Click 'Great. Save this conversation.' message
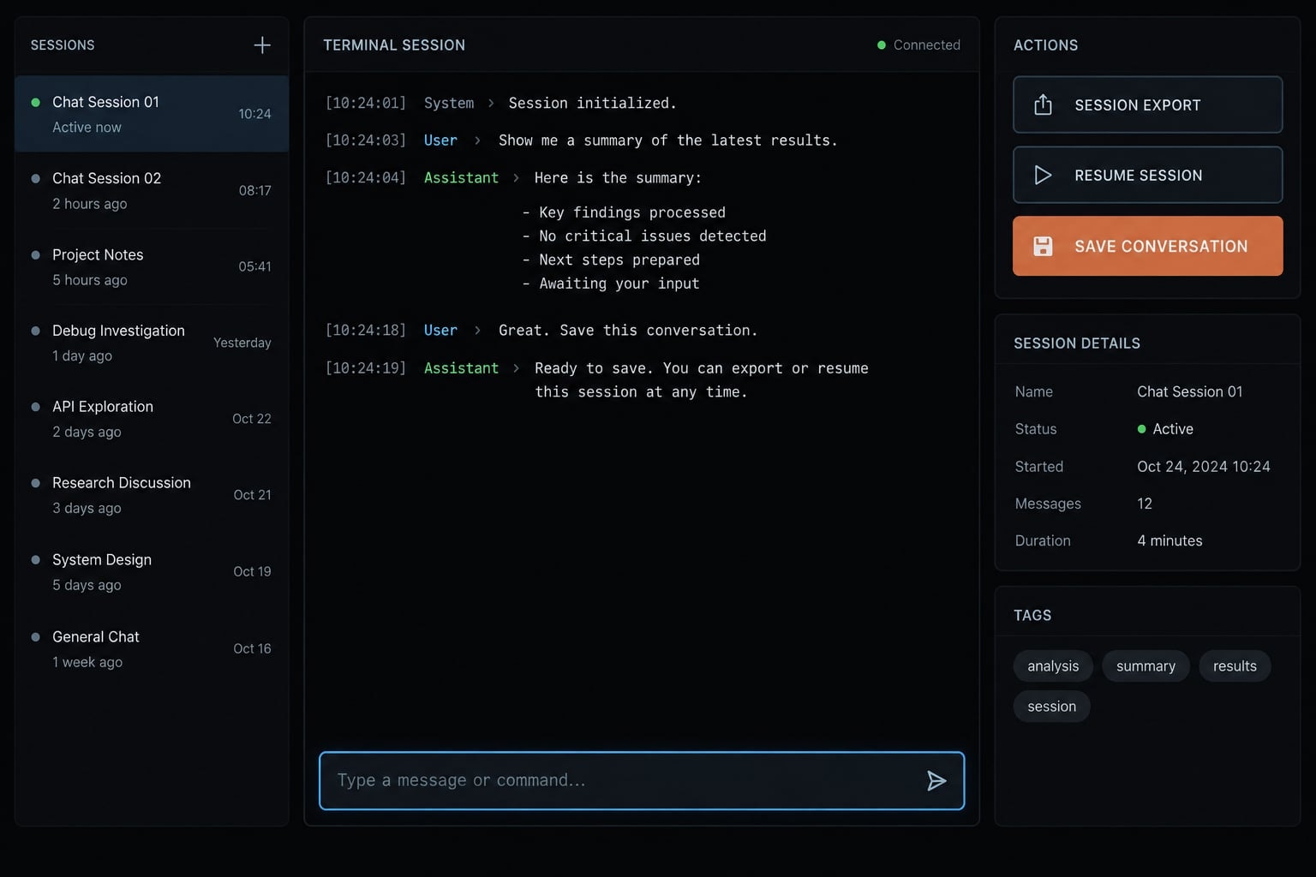The image size is (1316, 877). (x=628, y=330)
